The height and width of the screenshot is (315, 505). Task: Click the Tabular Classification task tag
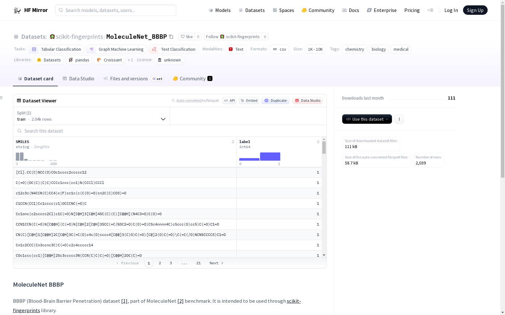(56, 49)
